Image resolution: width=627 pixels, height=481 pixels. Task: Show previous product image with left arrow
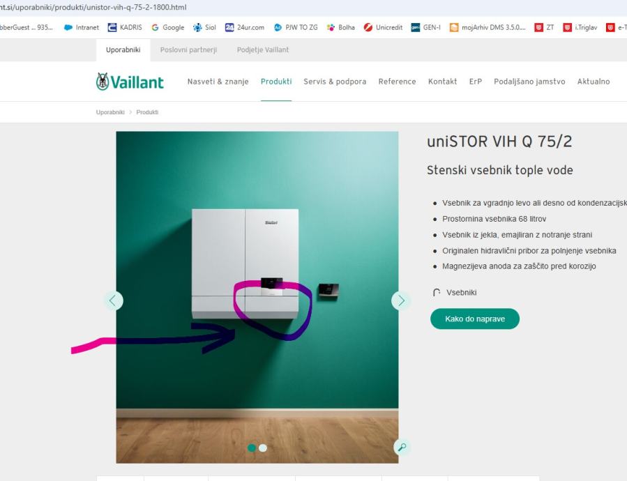click(x=114, y=300)
